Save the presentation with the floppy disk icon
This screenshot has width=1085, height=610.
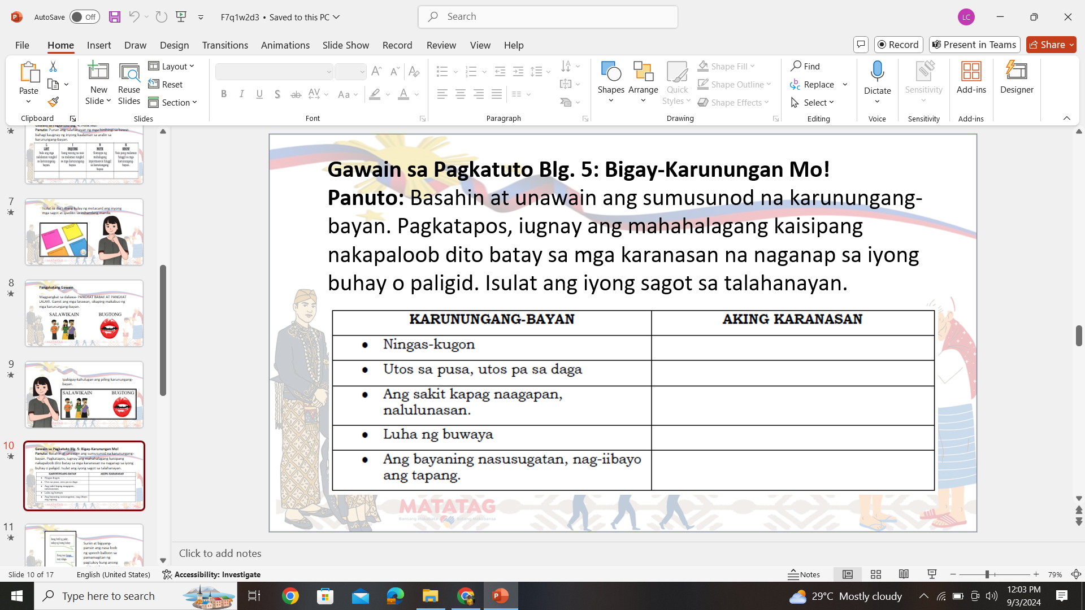[115, 17]
